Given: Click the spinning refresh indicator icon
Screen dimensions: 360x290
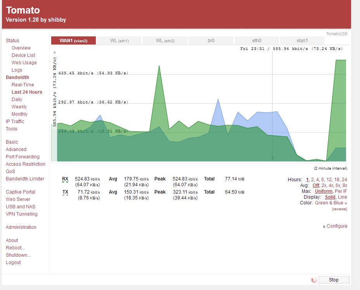Looking at the screenshot, I should (314, 280).
